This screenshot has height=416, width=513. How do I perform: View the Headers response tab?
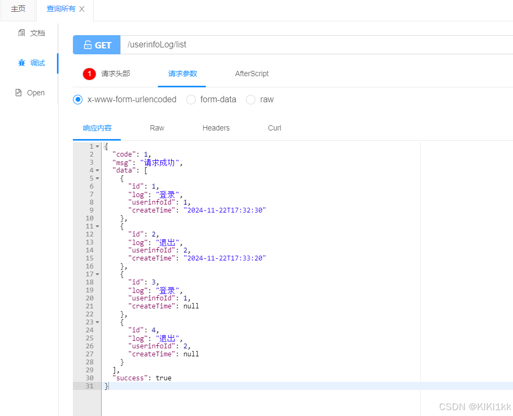coord(216,128)
